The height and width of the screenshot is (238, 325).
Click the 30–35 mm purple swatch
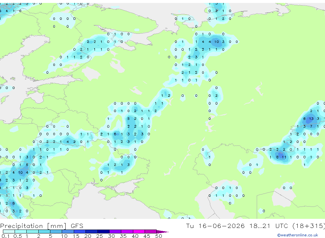[x=115, y=232]
